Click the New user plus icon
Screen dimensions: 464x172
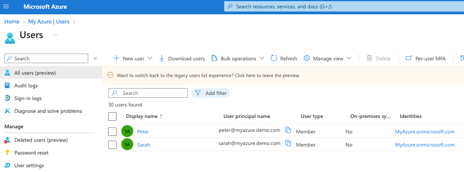click(x=116, y=58)
